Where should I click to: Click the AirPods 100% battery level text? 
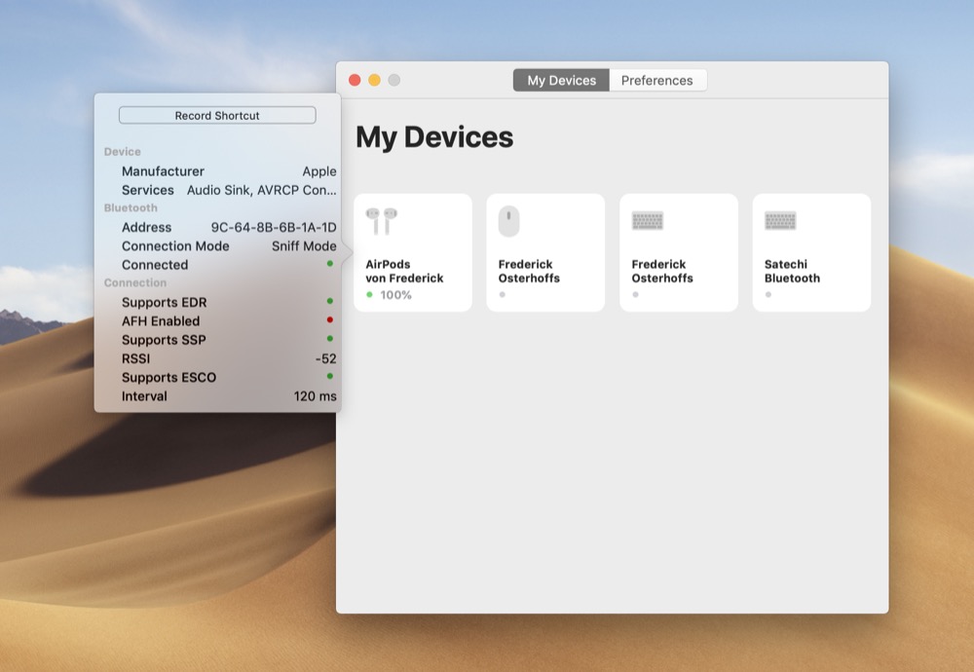pos(395,295)
